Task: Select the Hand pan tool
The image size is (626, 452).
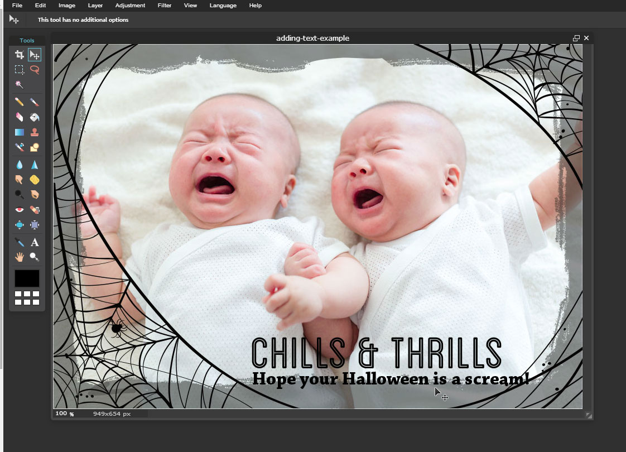Action: coord(20,257)
